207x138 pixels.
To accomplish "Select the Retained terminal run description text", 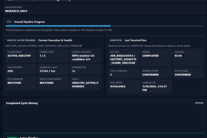I will pyautogui.click(x=149, y=46).
